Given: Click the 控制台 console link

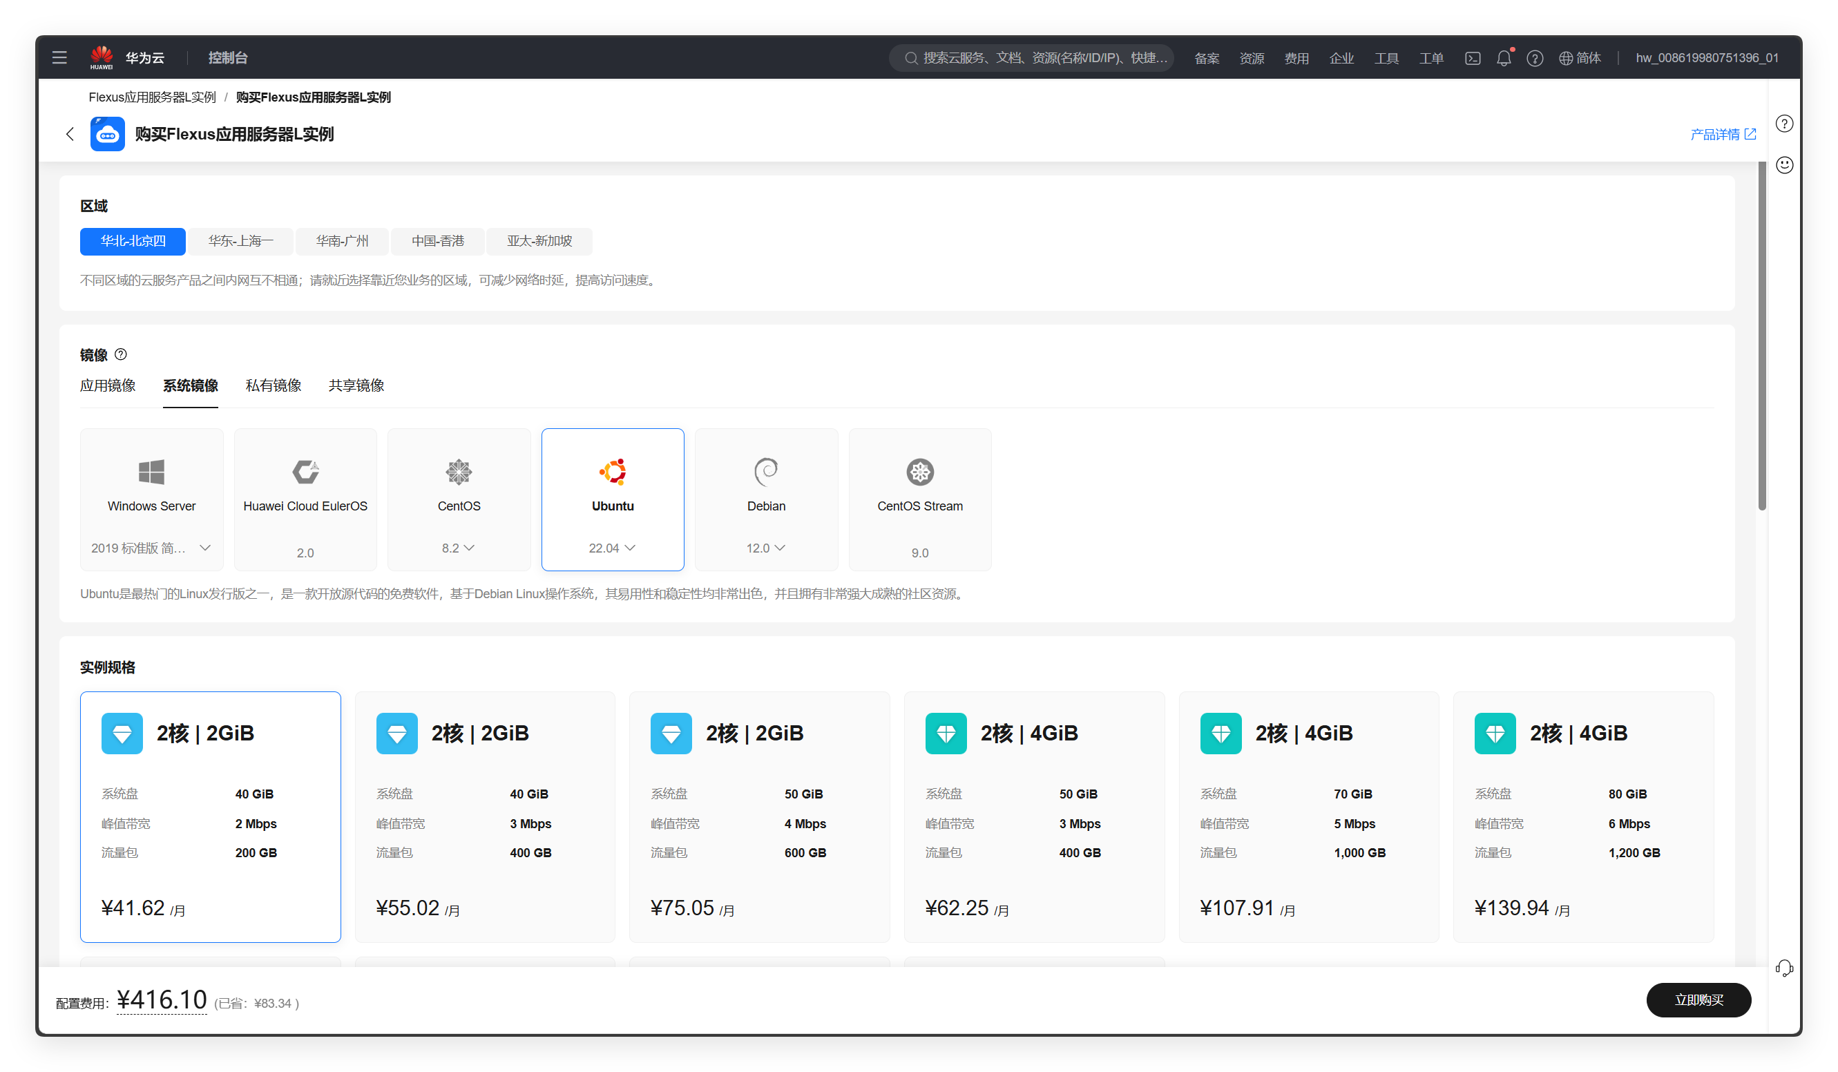Looking at the screenshot, I should tap(227, 57).
